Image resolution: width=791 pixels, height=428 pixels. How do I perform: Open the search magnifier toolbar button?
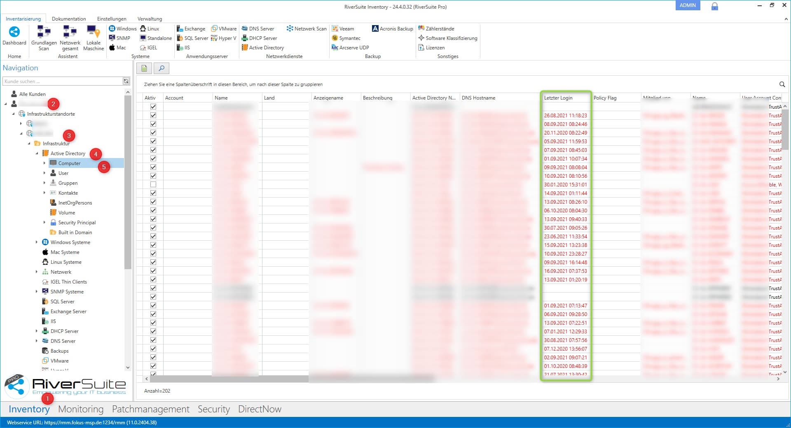tap(161, 68)
